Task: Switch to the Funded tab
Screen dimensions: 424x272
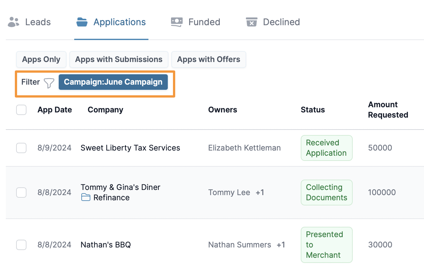Action: (x=204, y=22)
